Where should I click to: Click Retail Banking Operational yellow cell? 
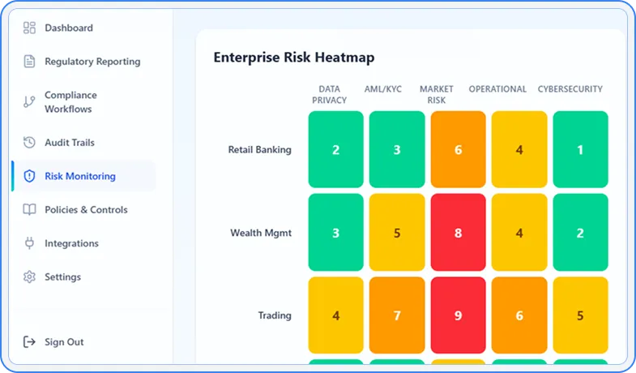click(x=519, y=150)
